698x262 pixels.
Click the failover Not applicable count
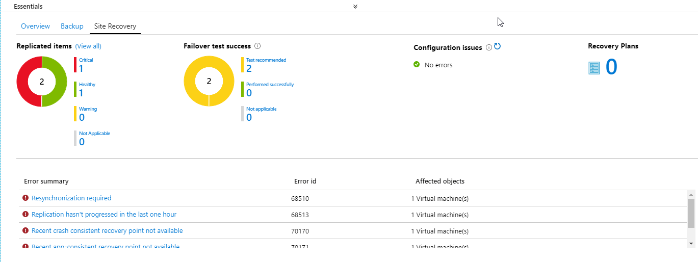249,118
